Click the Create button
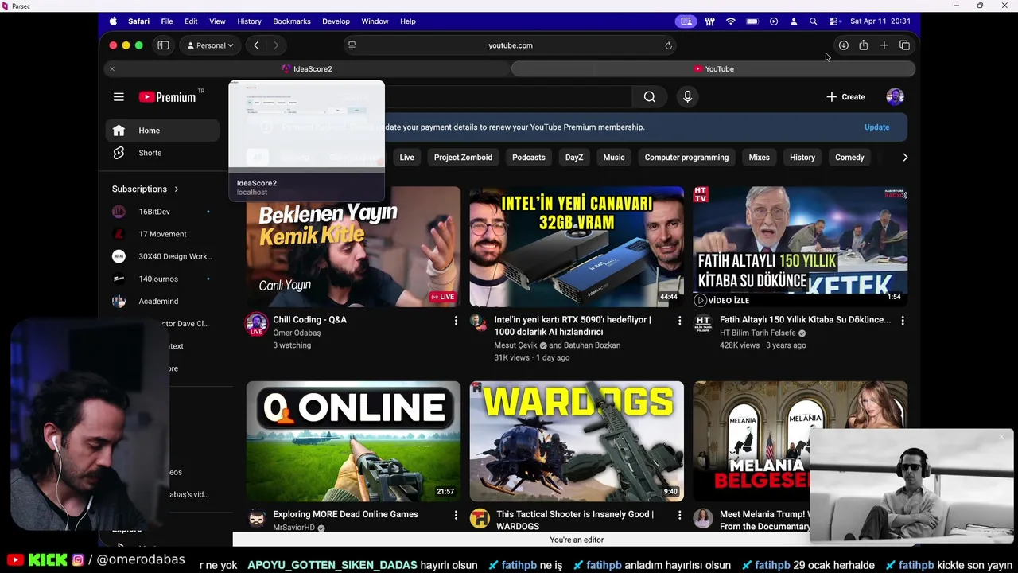This screenshot has width=1018, height=573. tap(845, 97)
